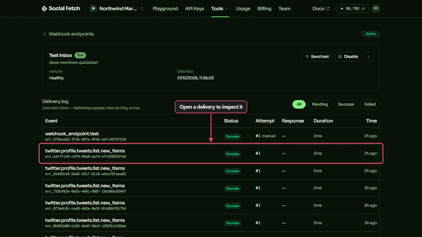Click the Attempt column header
Screen dimensions: 422x237
pos(265,121)
